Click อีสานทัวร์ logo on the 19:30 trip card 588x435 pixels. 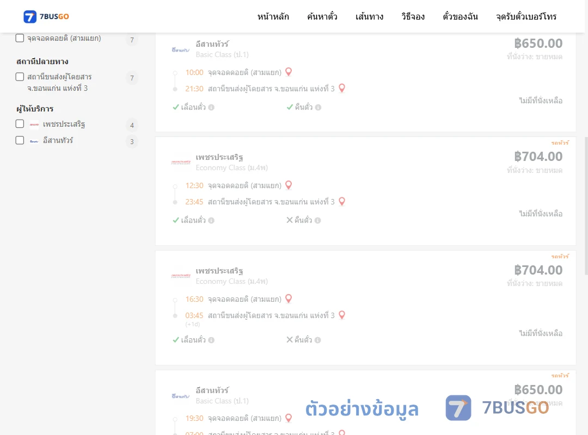click(x=180, y=396)
